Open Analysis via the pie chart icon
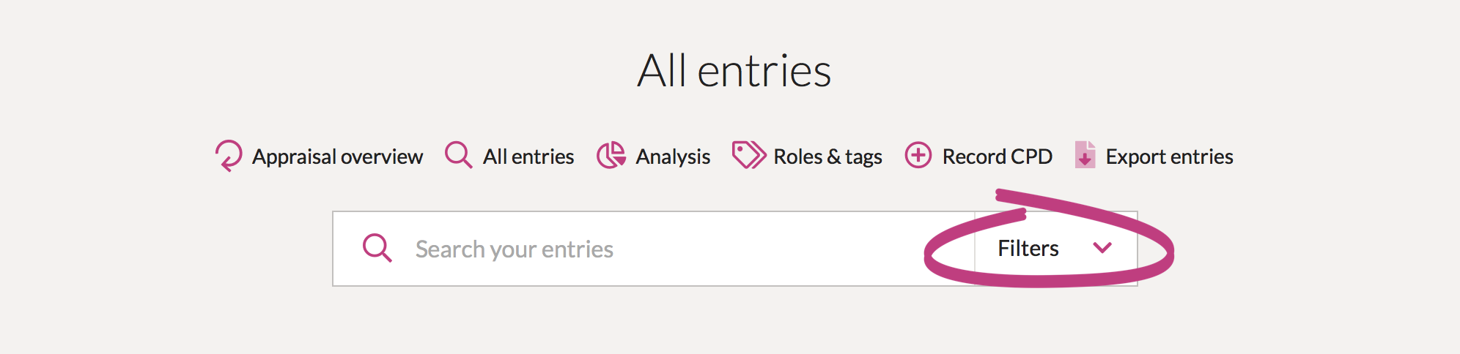The height and width of the screenshot is (354, 1460). (x=611, y=155)
